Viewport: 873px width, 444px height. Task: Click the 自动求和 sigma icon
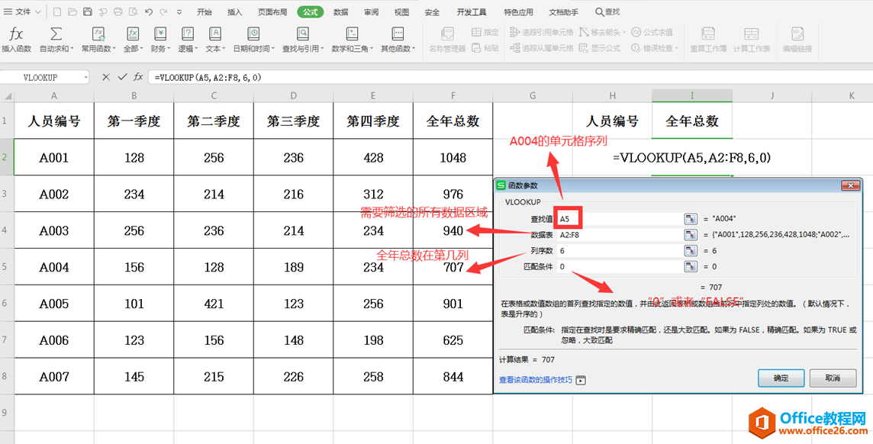tap(56, 34)
